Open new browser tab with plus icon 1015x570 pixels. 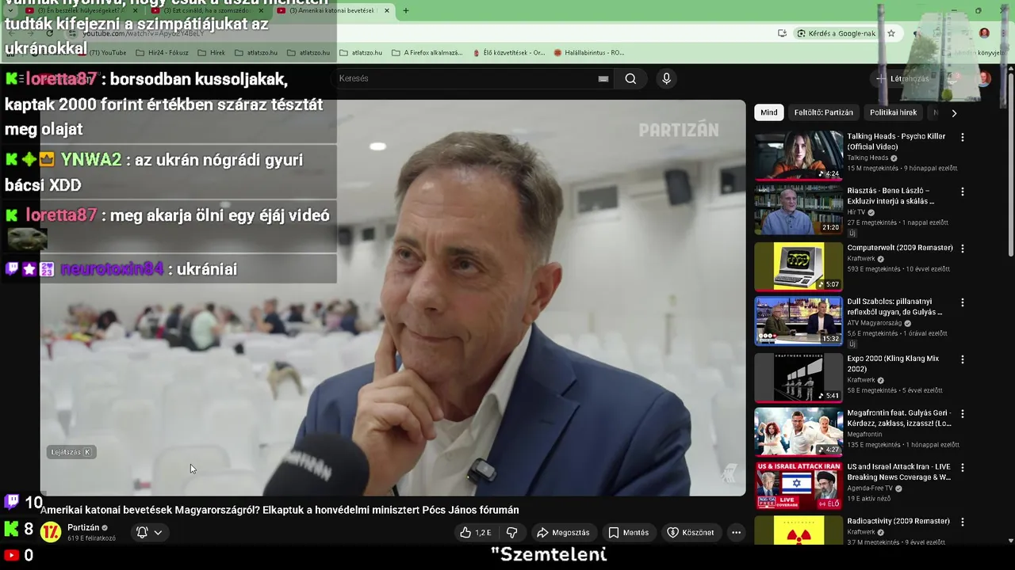point(406,11)
